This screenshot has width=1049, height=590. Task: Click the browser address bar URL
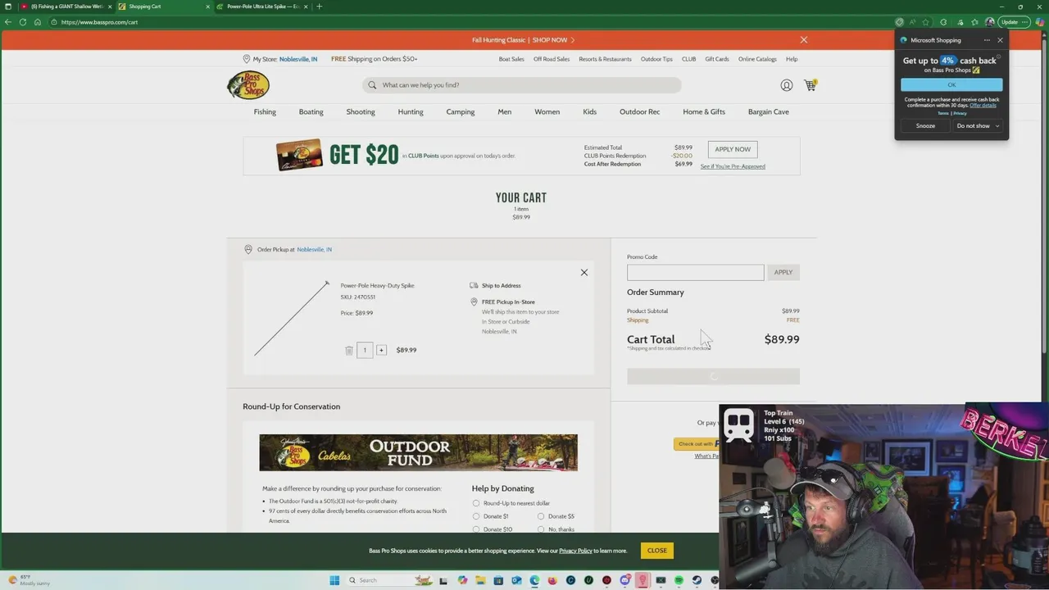pyautogui.click(x=99, y=22)
